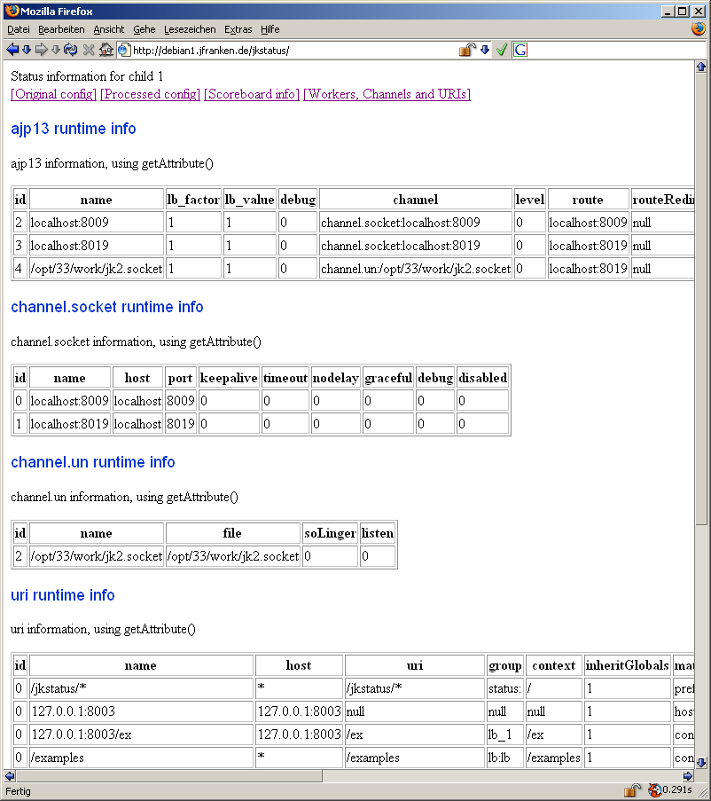
Task: Reload the current page
Action: pos(70,50)
